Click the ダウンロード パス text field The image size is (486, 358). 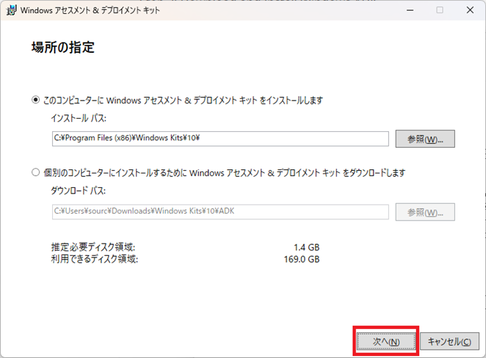219,212
